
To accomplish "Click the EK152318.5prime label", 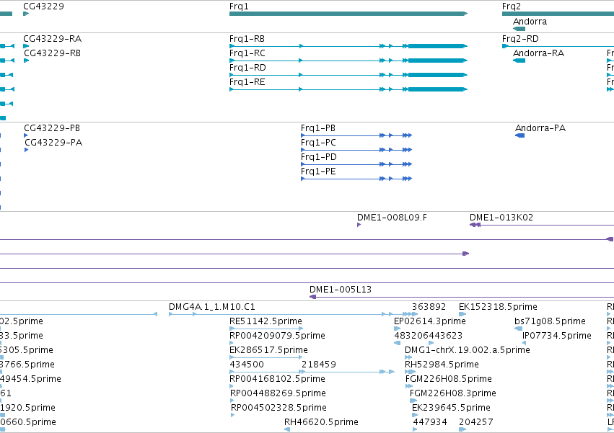I will click(x=498, y=307).
